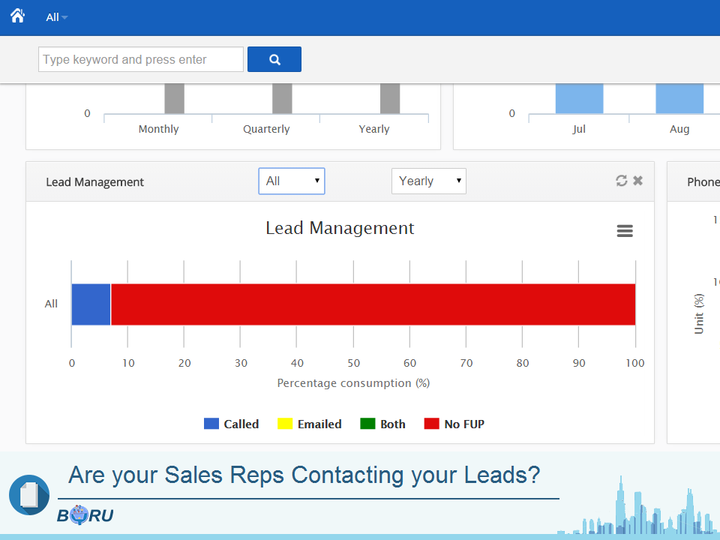Open the All dropdown in top navigation
The width and height of the screenshot is (720, 540).
click(56, 17)
